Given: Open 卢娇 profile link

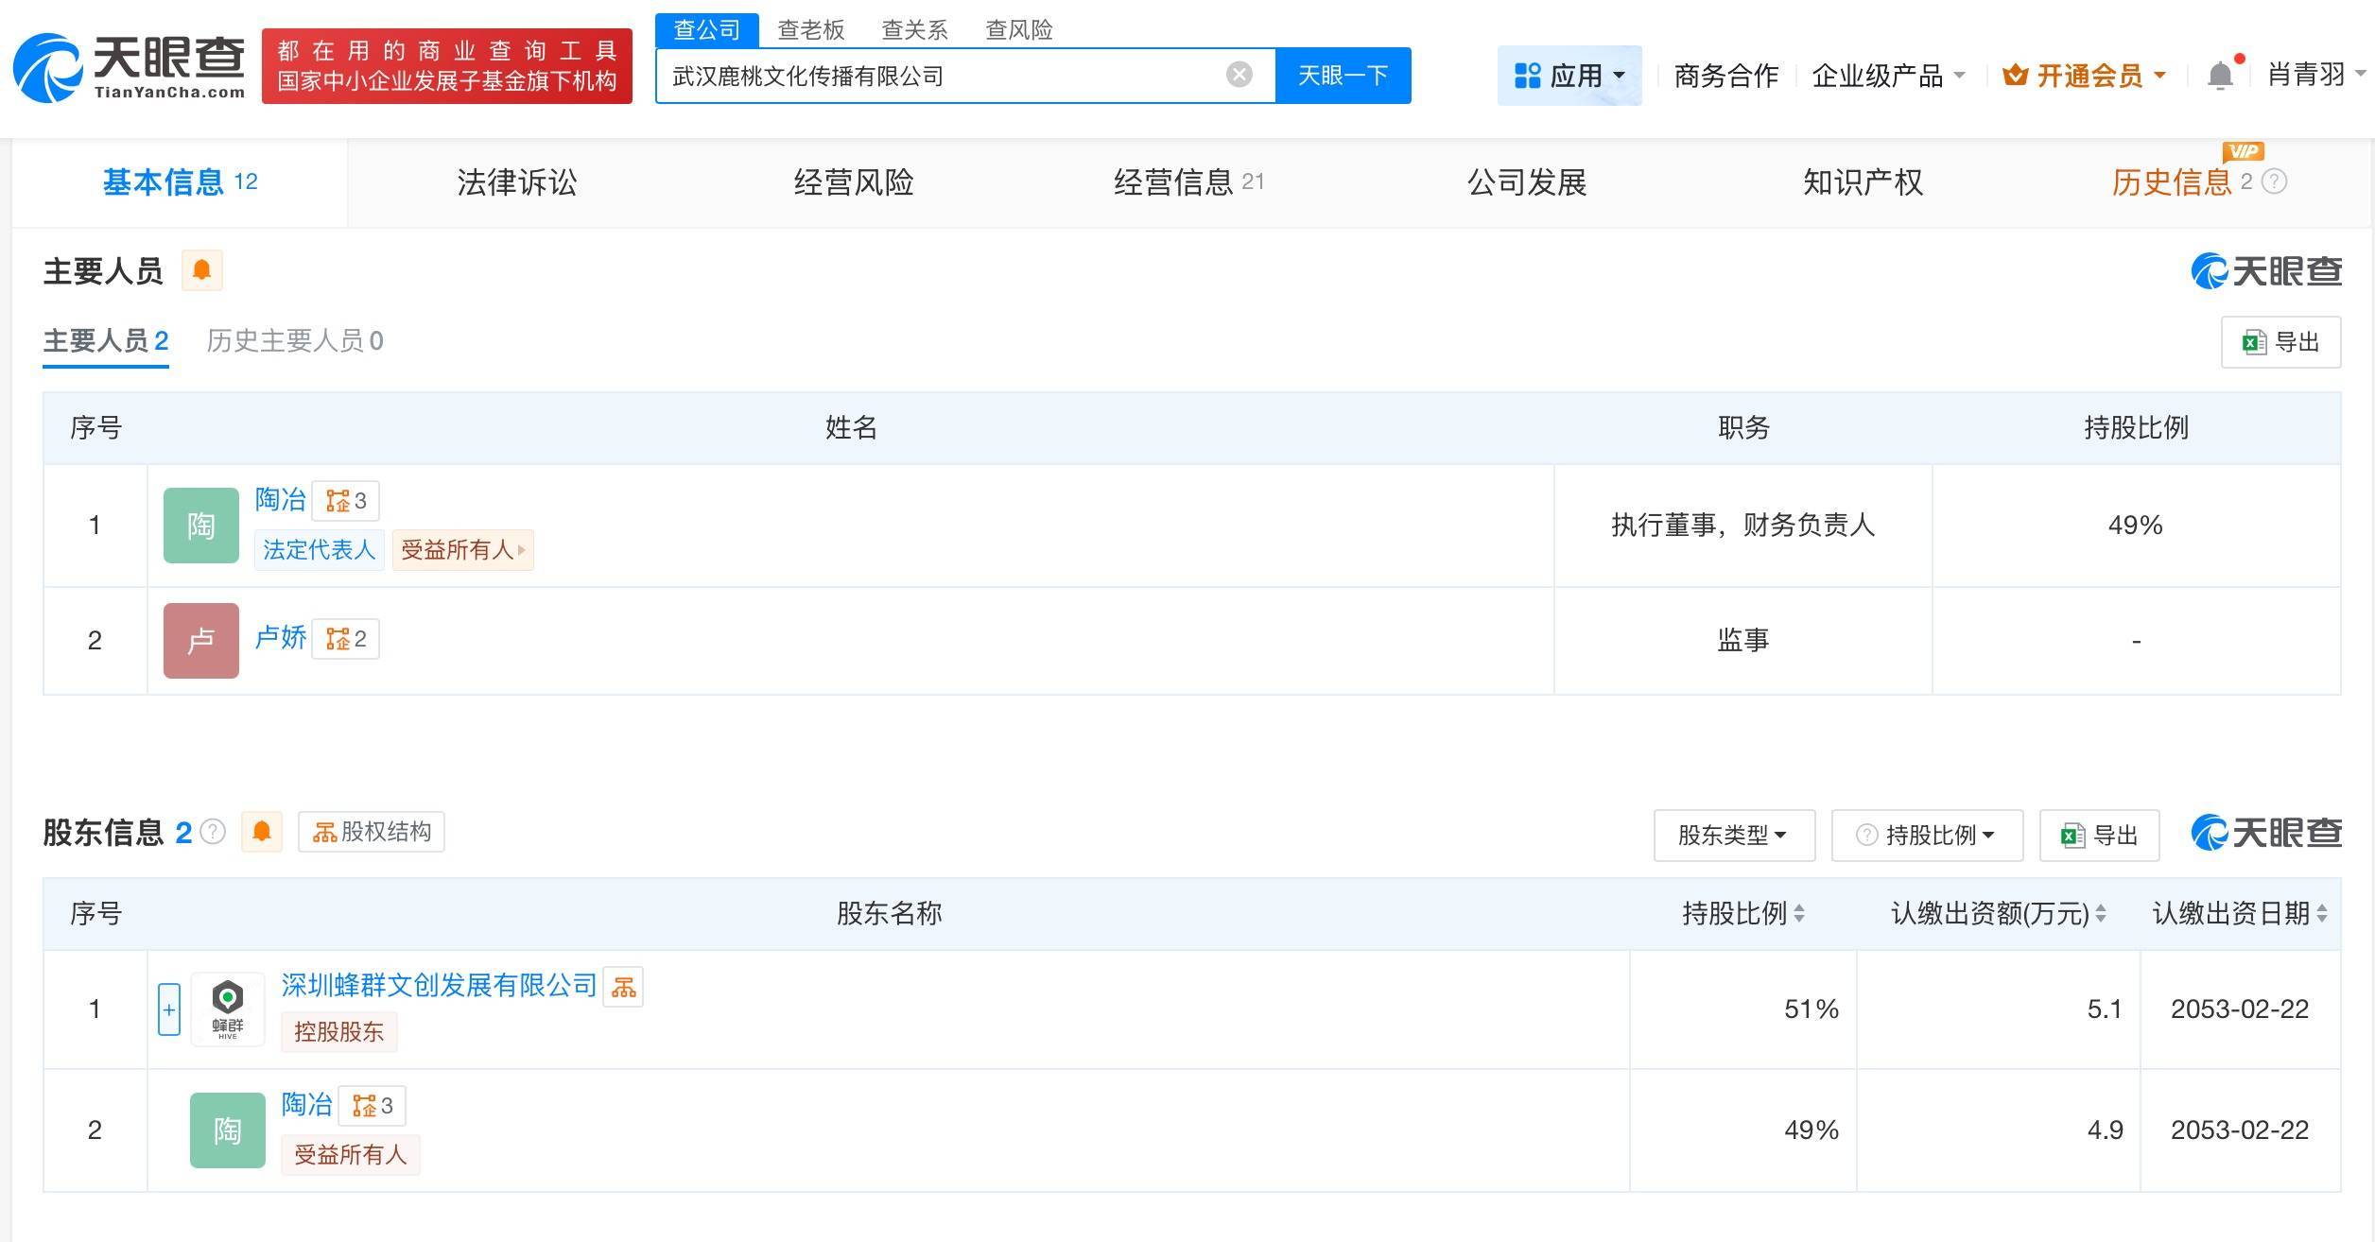Looking at the screenshot, I should click(x=281, y=638).
